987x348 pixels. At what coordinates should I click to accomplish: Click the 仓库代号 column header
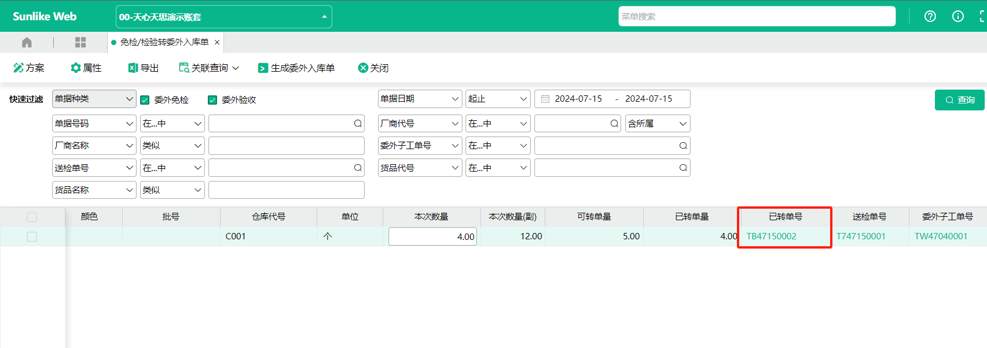(269, 217)
